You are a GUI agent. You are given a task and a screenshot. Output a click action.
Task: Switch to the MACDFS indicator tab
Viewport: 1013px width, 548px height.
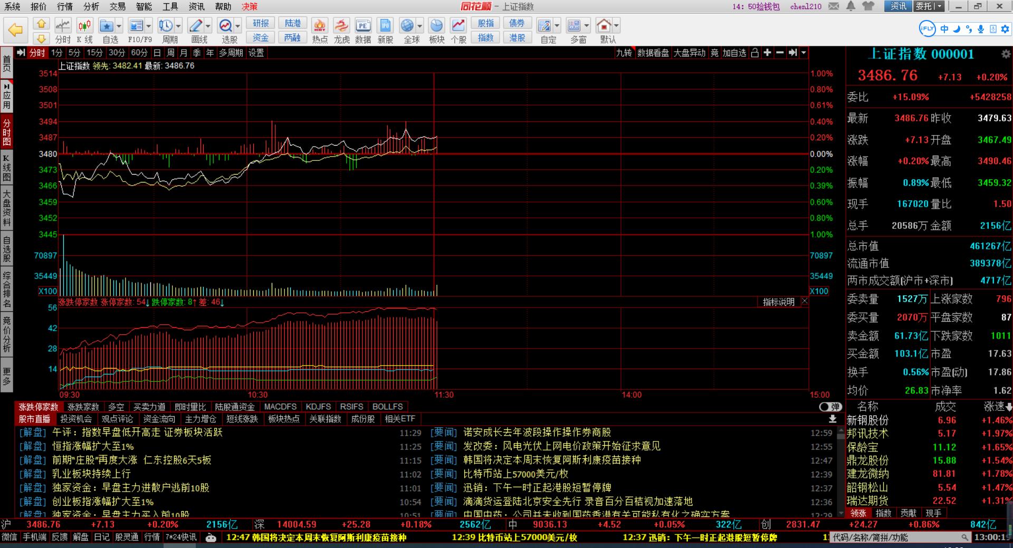(x=280, y=407)
